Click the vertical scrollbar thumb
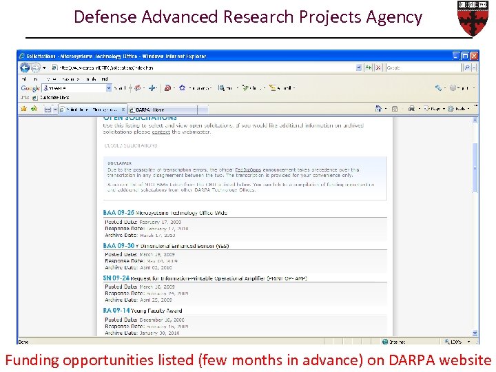 coord(475,167)
